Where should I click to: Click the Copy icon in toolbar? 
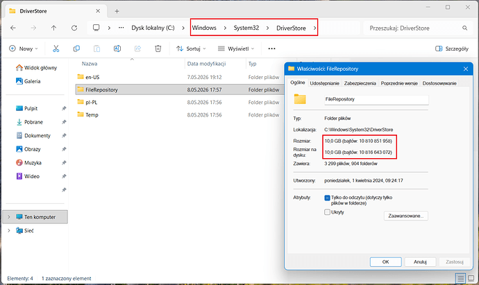click(76, 49)
